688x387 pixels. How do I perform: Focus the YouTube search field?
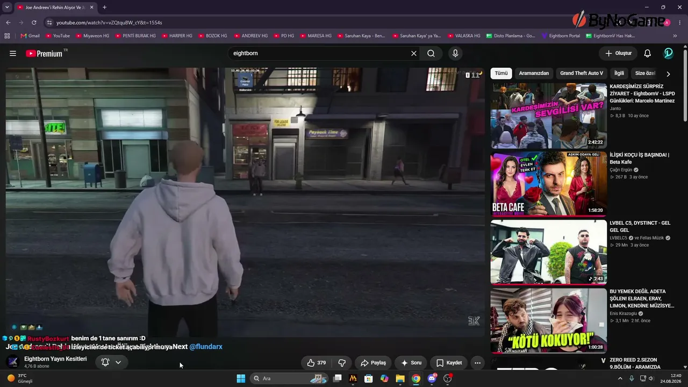point(319,53)
